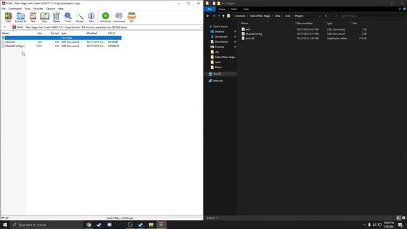Open the File tab in File Explorer
The height and width of the screenshot is (229, 407).
click(209, 9)
